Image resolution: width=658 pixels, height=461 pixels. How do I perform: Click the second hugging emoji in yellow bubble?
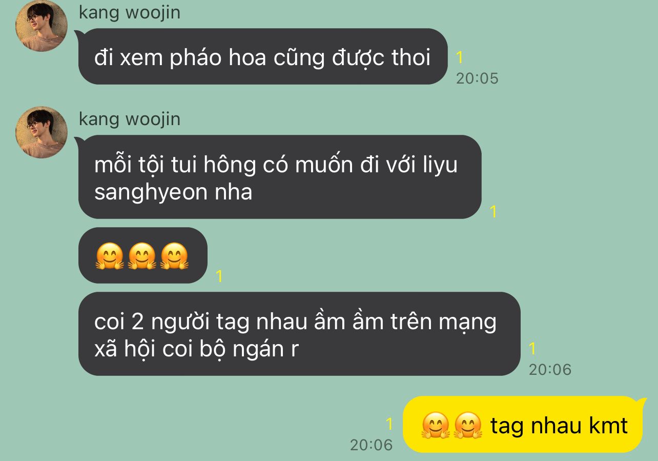click(x=468, y=426)
